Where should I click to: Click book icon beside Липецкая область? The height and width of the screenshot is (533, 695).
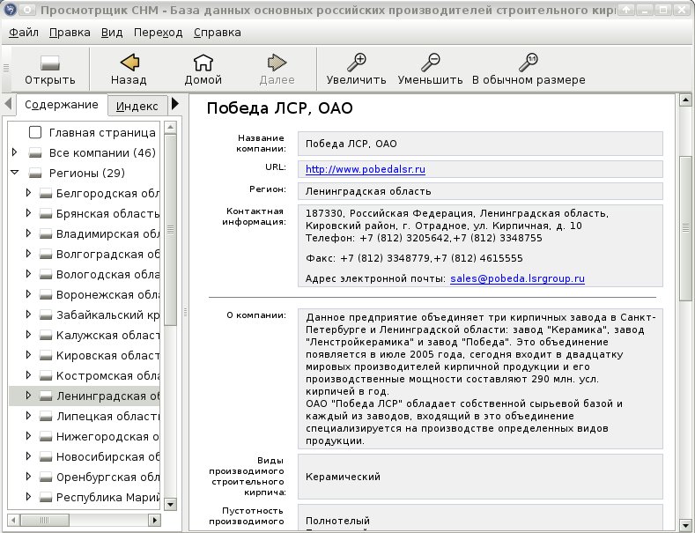tap(46, 417)
